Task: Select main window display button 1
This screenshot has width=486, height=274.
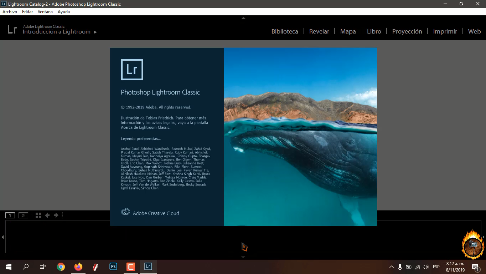Action: point(10,215)
